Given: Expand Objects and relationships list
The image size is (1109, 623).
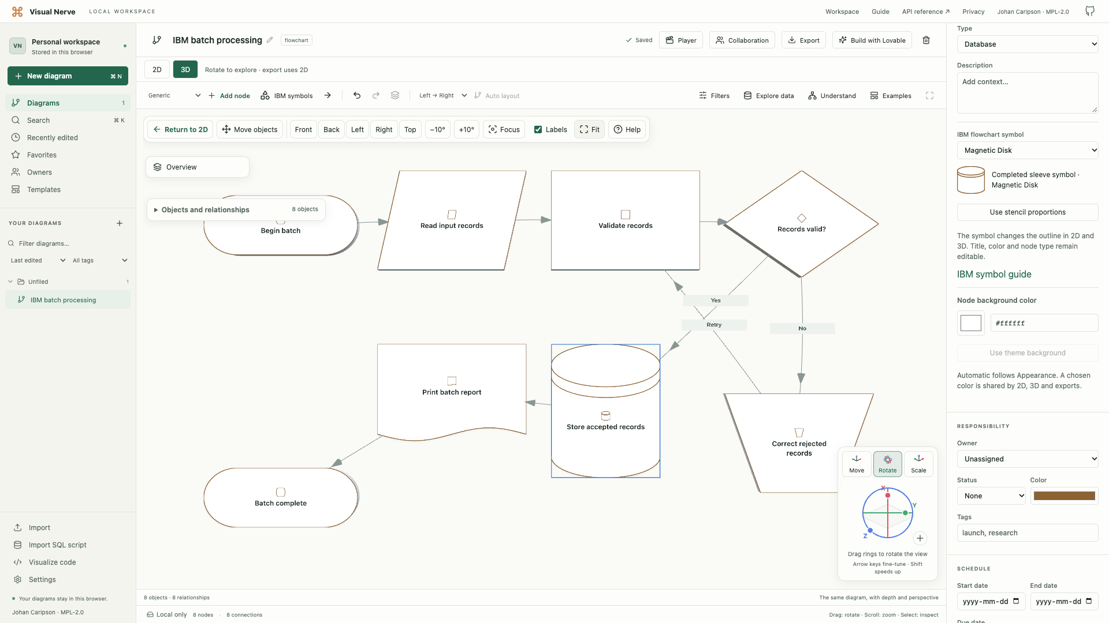Looking at the screenshot, I should (x=236, y=209).
